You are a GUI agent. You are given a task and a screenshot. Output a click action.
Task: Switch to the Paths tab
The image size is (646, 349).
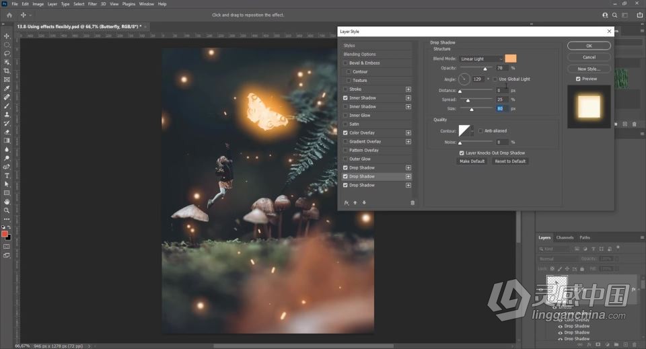[x=585, y=237]
